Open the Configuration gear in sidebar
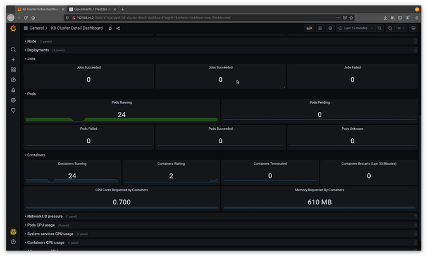427x257 pixels. tap(13, 100)
